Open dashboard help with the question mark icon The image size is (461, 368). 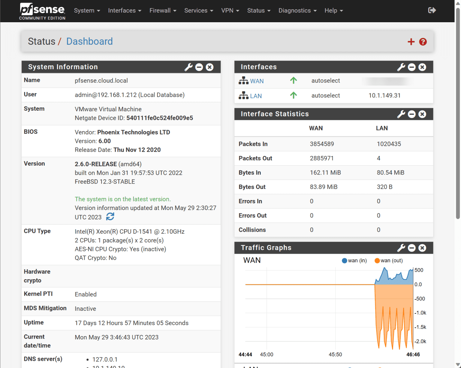(x=423, y=42)
